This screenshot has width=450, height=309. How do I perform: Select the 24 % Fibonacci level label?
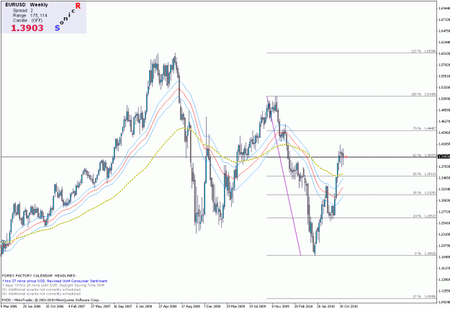tap(424, 216)
